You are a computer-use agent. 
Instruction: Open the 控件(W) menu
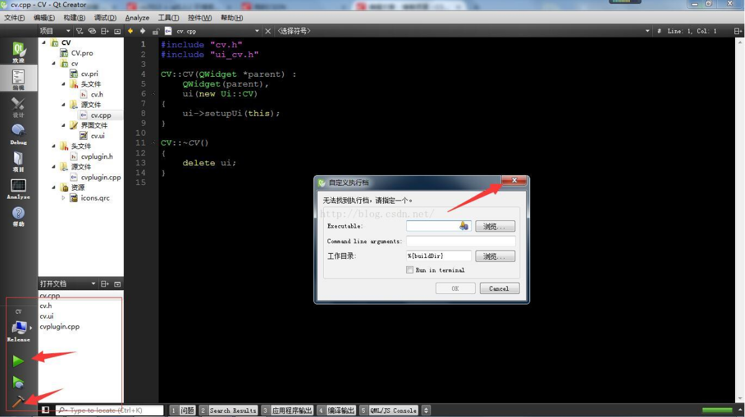coord(199,18)
